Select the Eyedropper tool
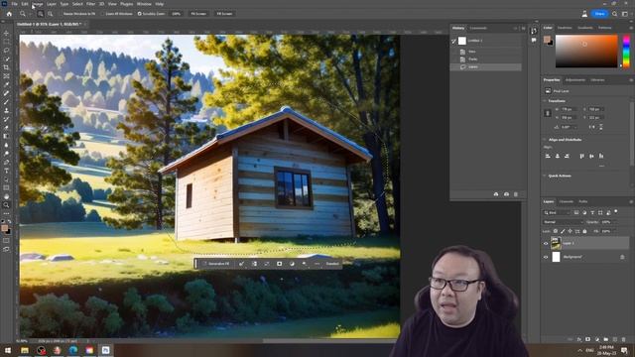 [x=6, y=84]
